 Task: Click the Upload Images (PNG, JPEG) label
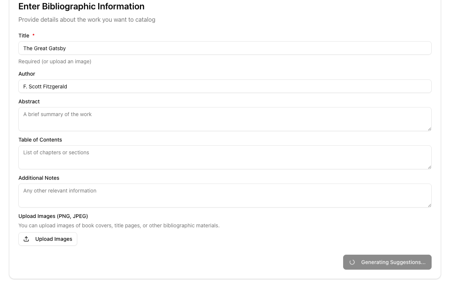[53, 216]
